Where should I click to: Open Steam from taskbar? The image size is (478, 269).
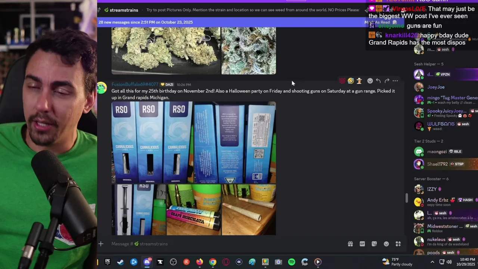[x=121, y=262]
